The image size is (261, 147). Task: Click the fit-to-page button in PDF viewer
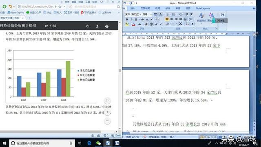(107, 100)
